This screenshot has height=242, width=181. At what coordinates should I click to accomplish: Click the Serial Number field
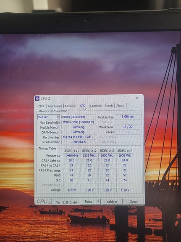click(x=79, y=142)
